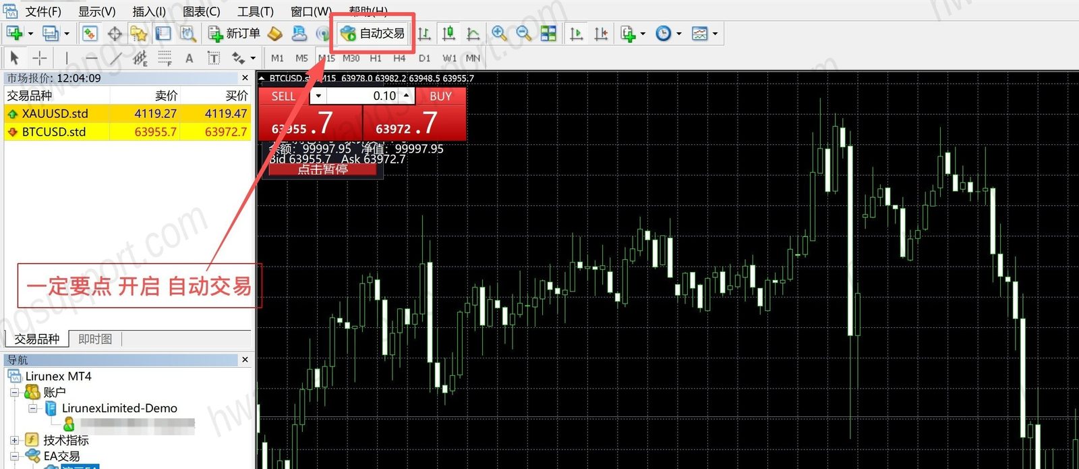The image size is (1079, 469).
Task: Open the periodicity clock icon
Action: click(664, 33)
